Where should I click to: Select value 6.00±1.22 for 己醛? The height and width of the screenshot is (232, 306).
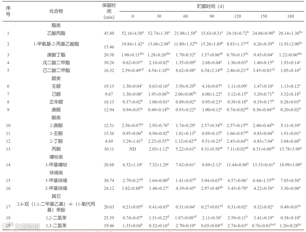pyautogui.click(x=212, y=94)
